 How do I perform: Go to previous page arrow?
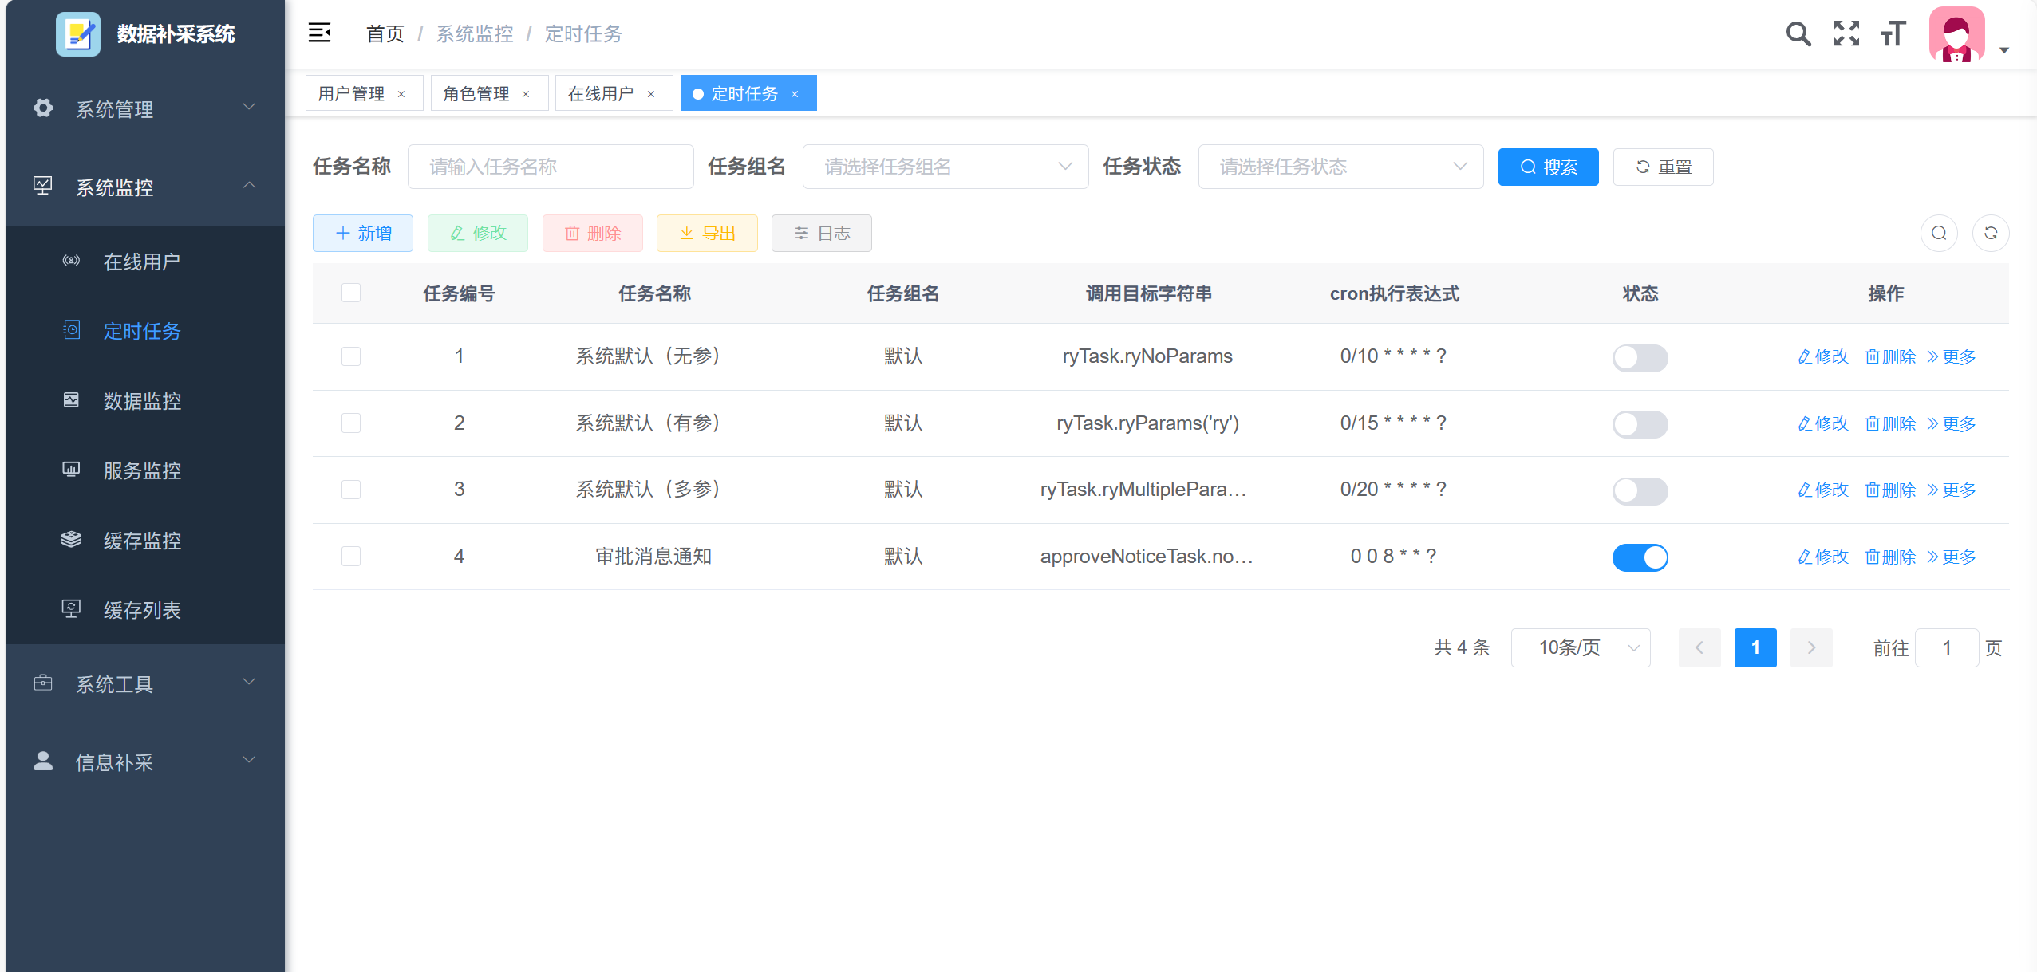tap(1699, 647)
